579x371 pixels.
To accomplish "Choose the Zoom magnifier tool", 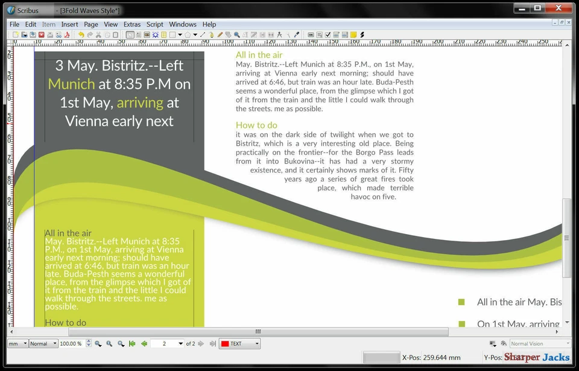I will point(237,34).
